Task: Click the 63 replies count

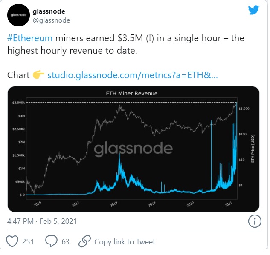Action: point(65,242)
